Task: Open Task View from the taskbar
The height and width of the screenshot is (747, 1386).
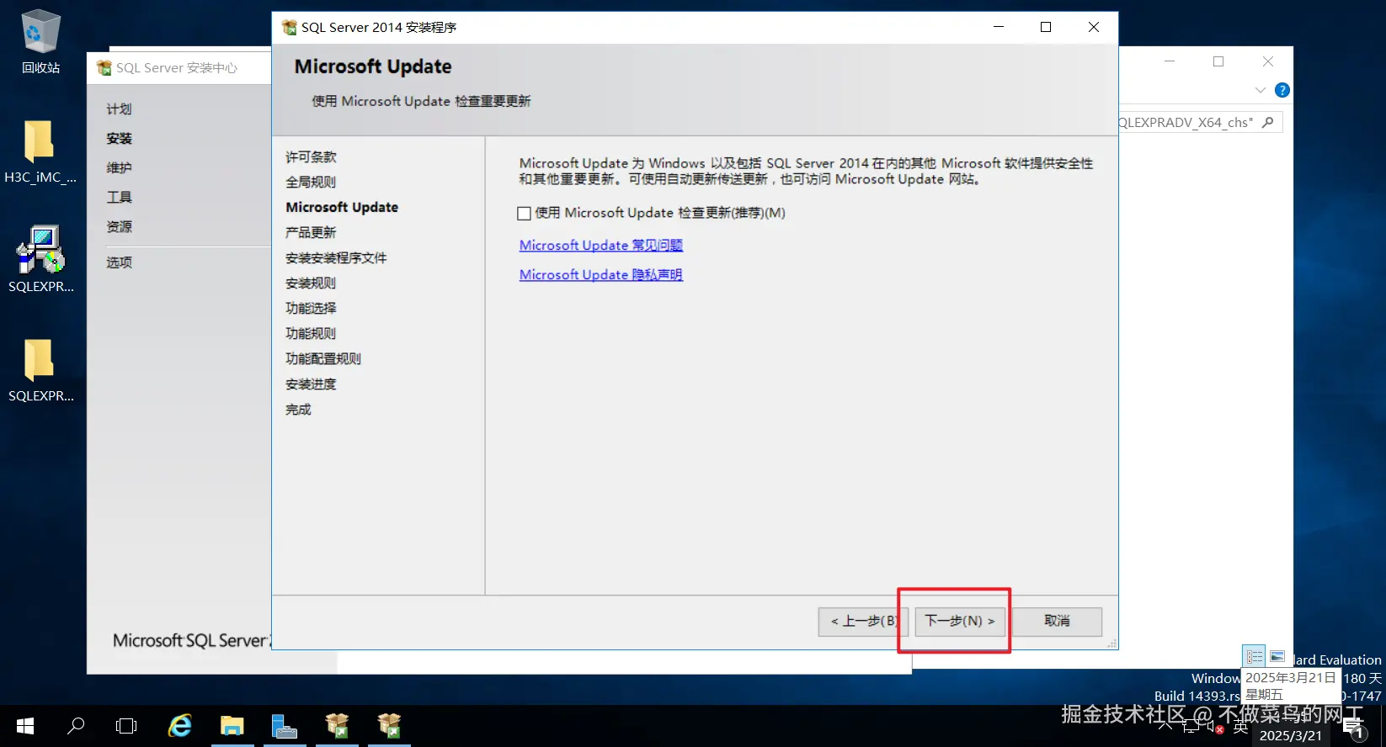Action: click(126, 725)
